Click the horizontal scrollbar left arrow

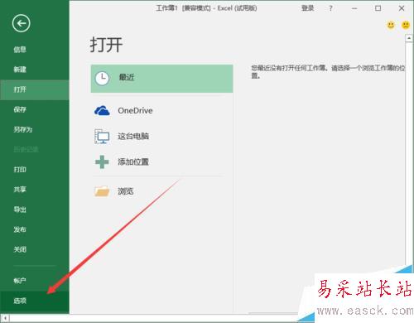[5, 318]
